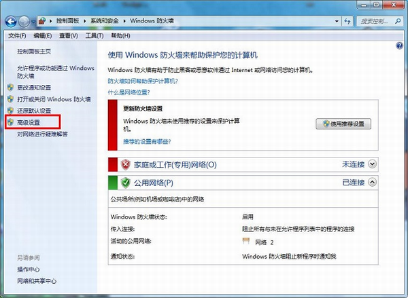Open the 文件(F) menu
This screenshot has width=408, height=298.
(x=17, y=35)
